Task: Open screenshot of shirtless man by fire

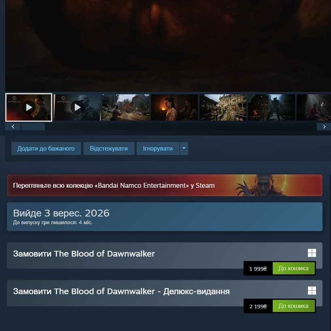Action: 174,108
